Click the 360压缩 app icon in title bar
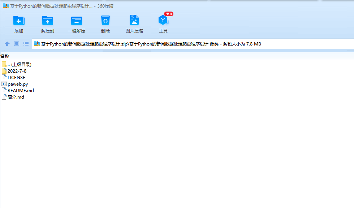 [x=6, y=6]
